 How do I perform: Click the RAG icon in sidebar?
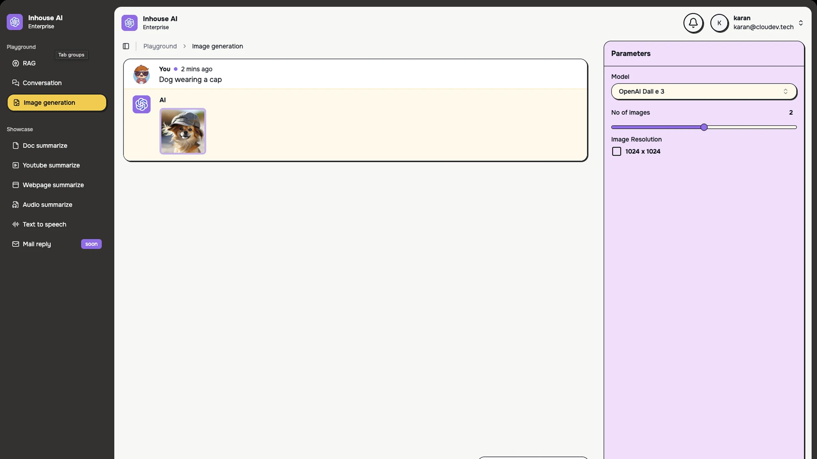(16, 63)
